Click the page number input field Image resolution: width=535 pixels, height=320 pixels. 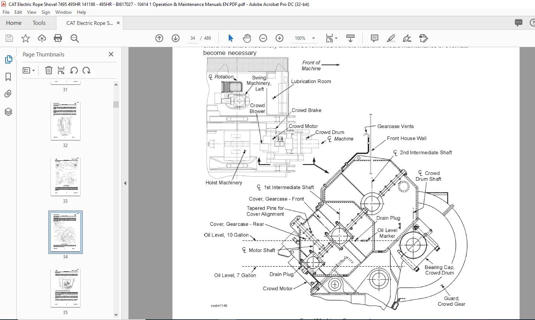(193, 38)
